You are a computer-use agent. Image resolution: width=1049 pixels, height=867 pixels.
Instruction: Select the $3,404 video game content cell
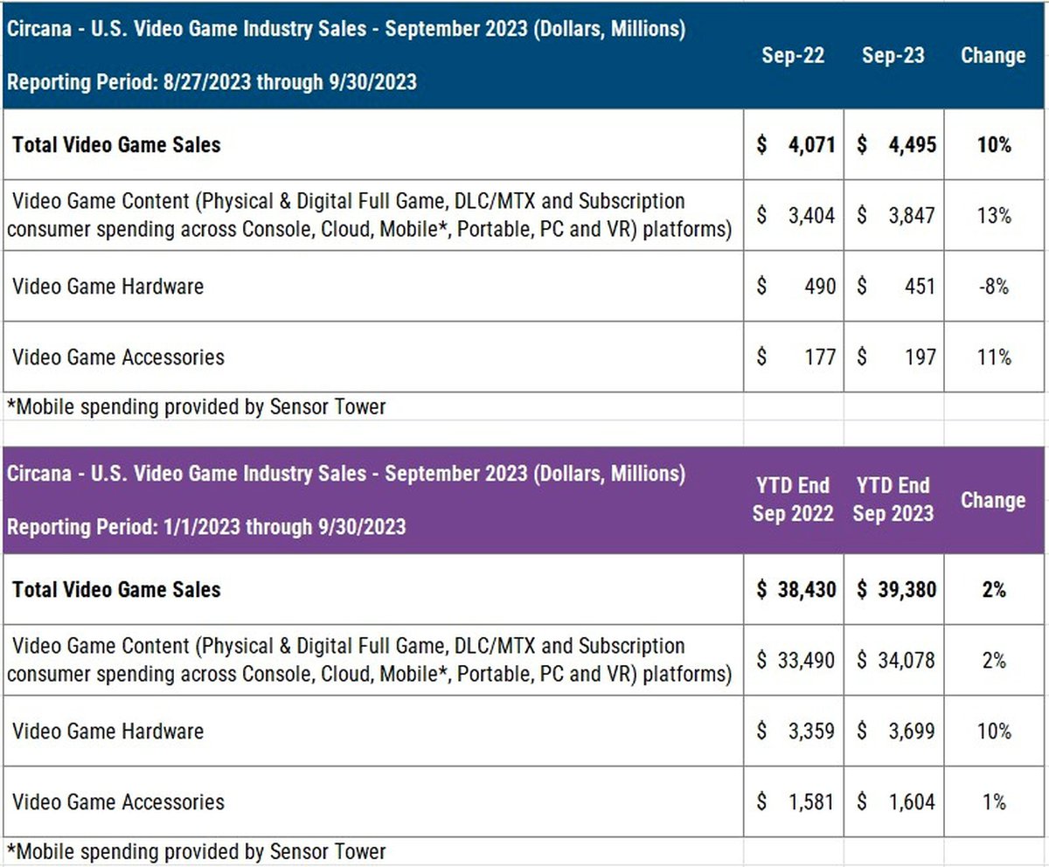tap(794, 215)
